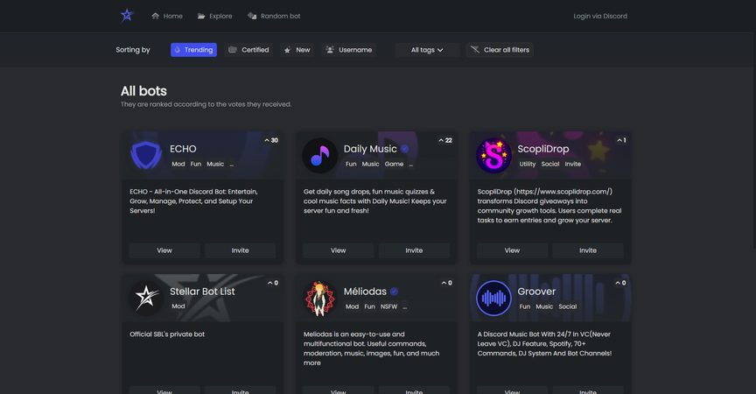Click the ECHO shield bot avatar
The height and width of the screenshot is (394, 756).
(146, 155)
